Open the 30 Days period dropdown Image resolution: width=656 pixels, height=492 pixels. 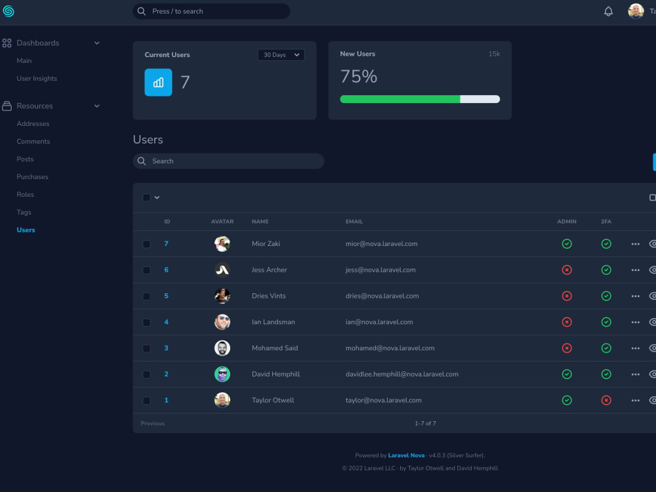coord(281,55)
